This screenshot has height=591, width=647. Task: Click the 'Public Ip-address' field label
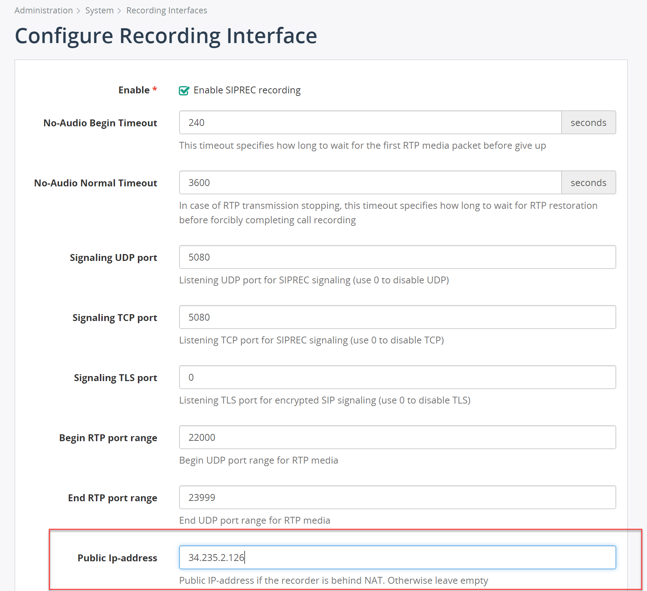(117, 558)
